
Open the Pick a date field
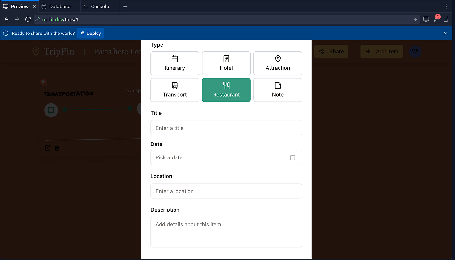[x=226, y=157]
